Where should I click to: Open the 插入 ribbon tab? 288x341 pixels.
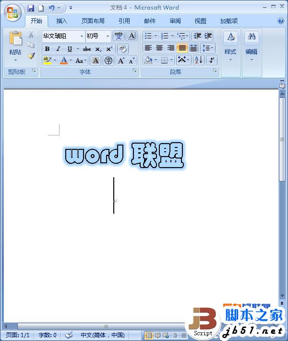pyautogui.click(x=62, y=21)
